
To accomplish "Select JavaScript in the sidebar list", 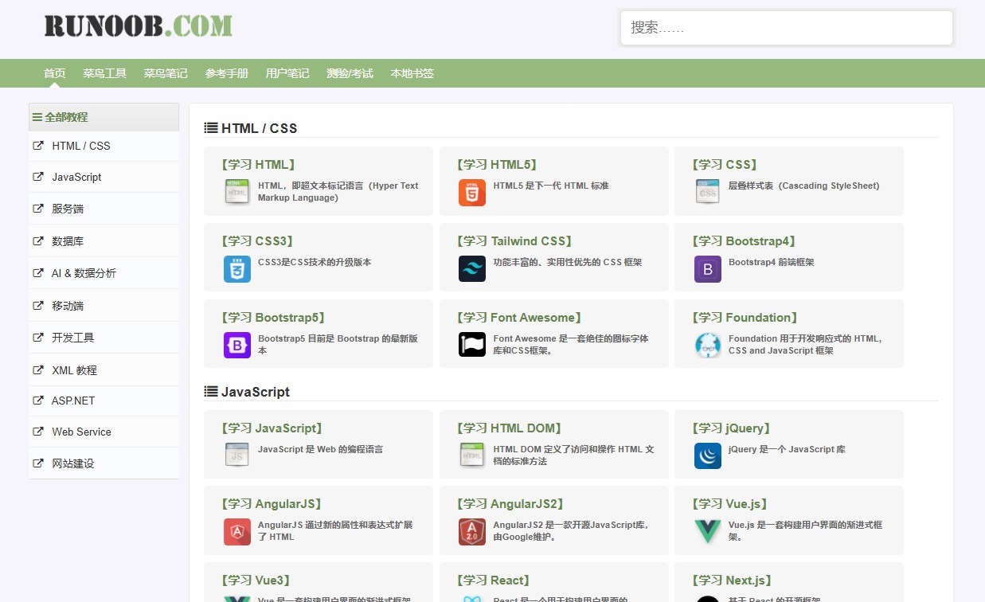I will 76,177.
